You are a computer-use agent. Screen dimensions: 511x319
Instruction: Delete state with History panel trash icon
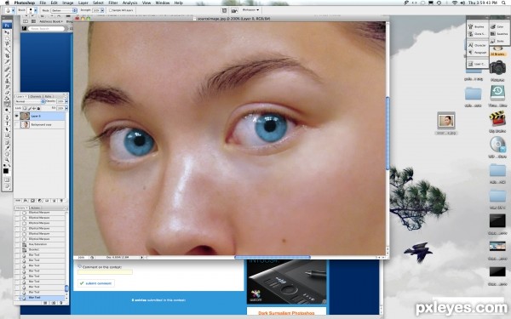pyautogui.click(x=61, y=302)
